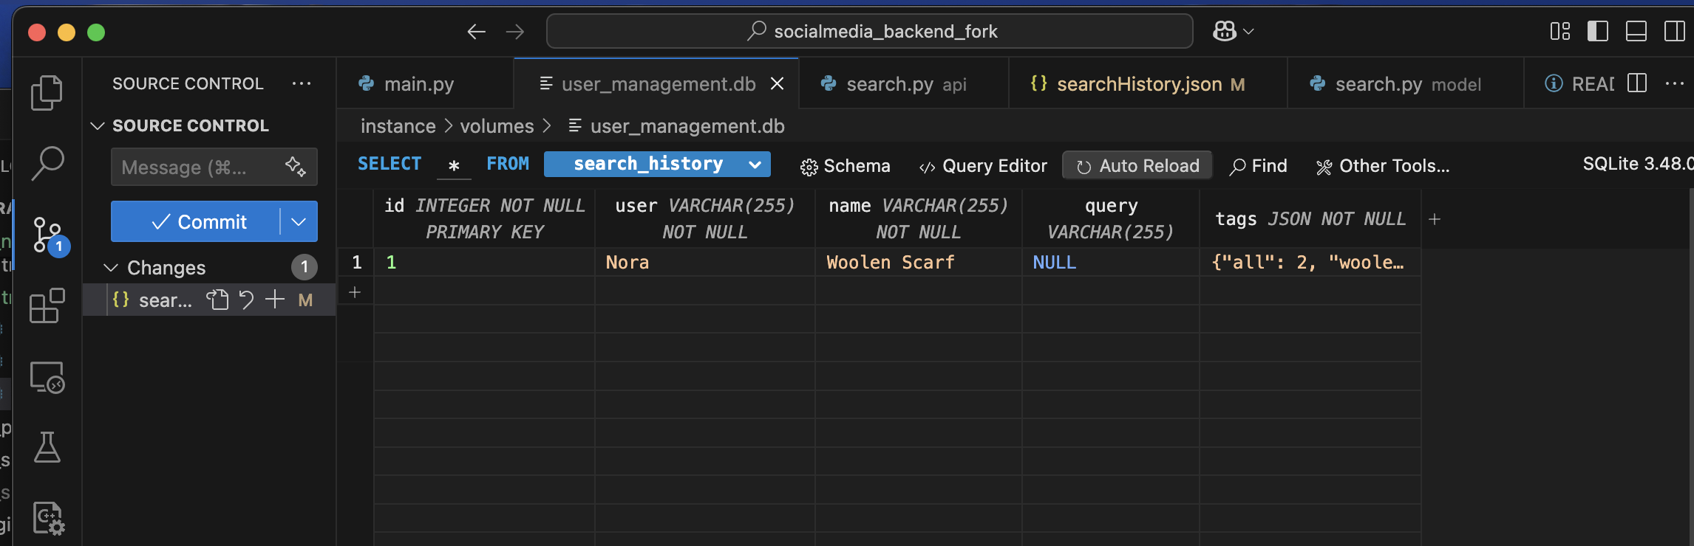This screenshot has height=546, width=1694.
Task: Click the instance breadcrumb
Action: click(x=398, y=126)
